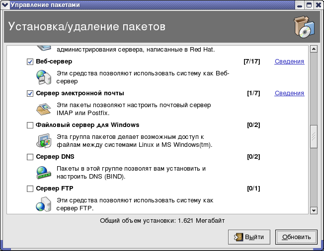
Task: Open Сведения link for mail server
Action: click(289, 93)
